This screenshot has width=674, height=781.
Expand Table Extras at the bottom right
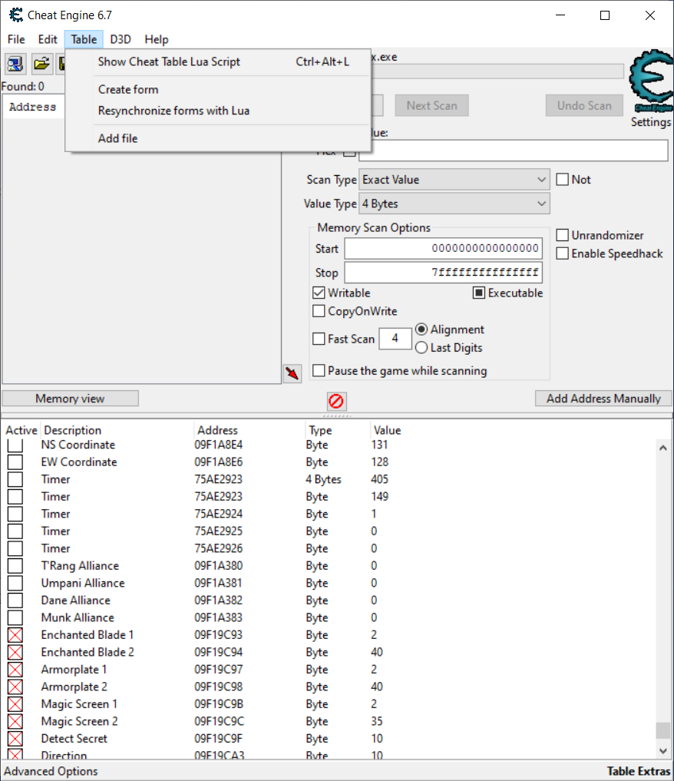(x=639, y=771)
